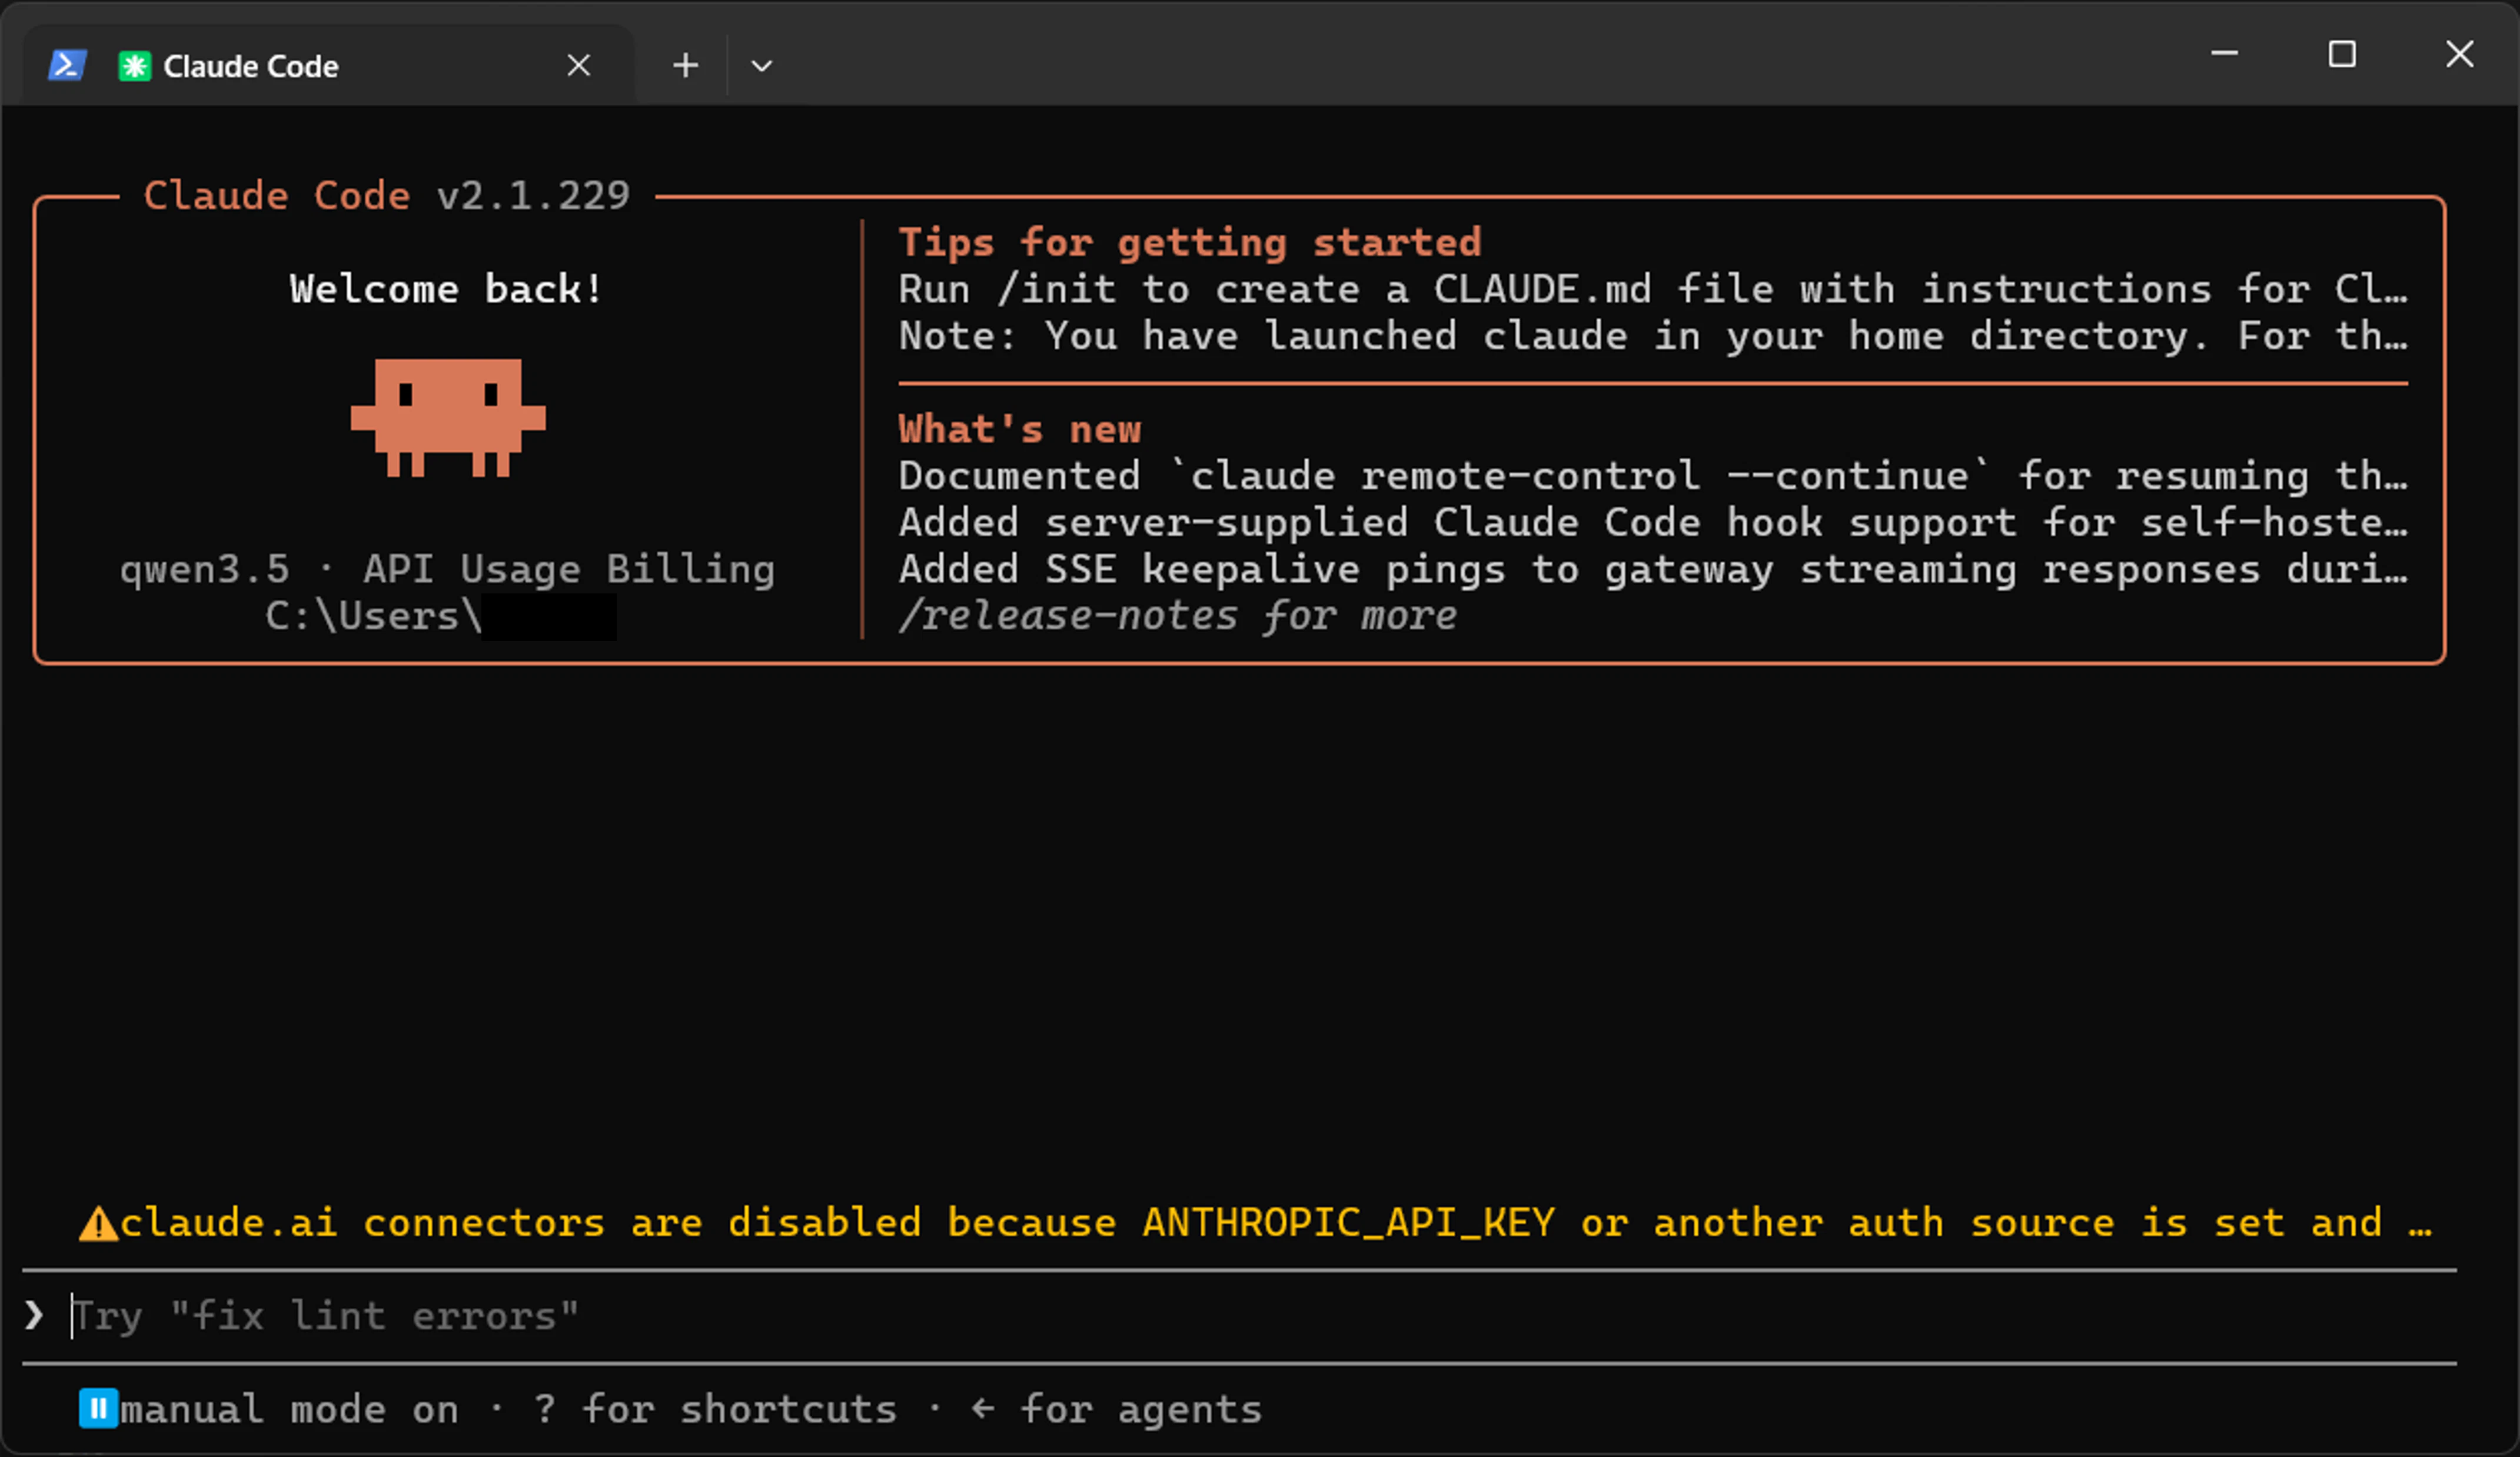The height and width of the screenshot is (1457, 2520).
Task: Click the "Tips for getting started" heading
Action: (1190, 242)
